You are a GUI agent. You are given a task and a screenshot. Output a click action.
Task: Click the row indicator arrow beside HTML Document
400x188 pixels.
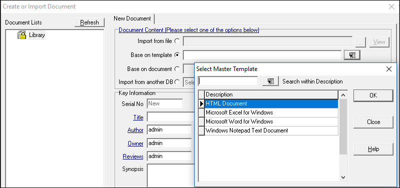(x=202, y=103)
